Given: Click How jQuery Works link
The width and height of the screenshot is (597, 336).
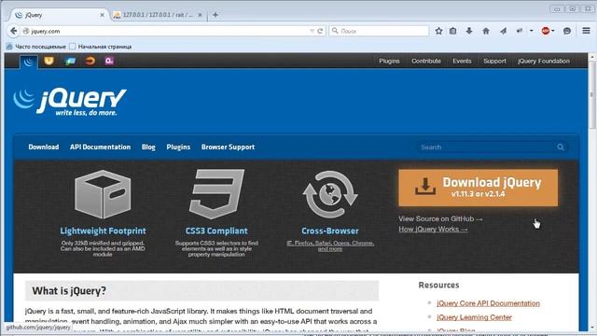Looking at the screenshot, I should (433, 229).
